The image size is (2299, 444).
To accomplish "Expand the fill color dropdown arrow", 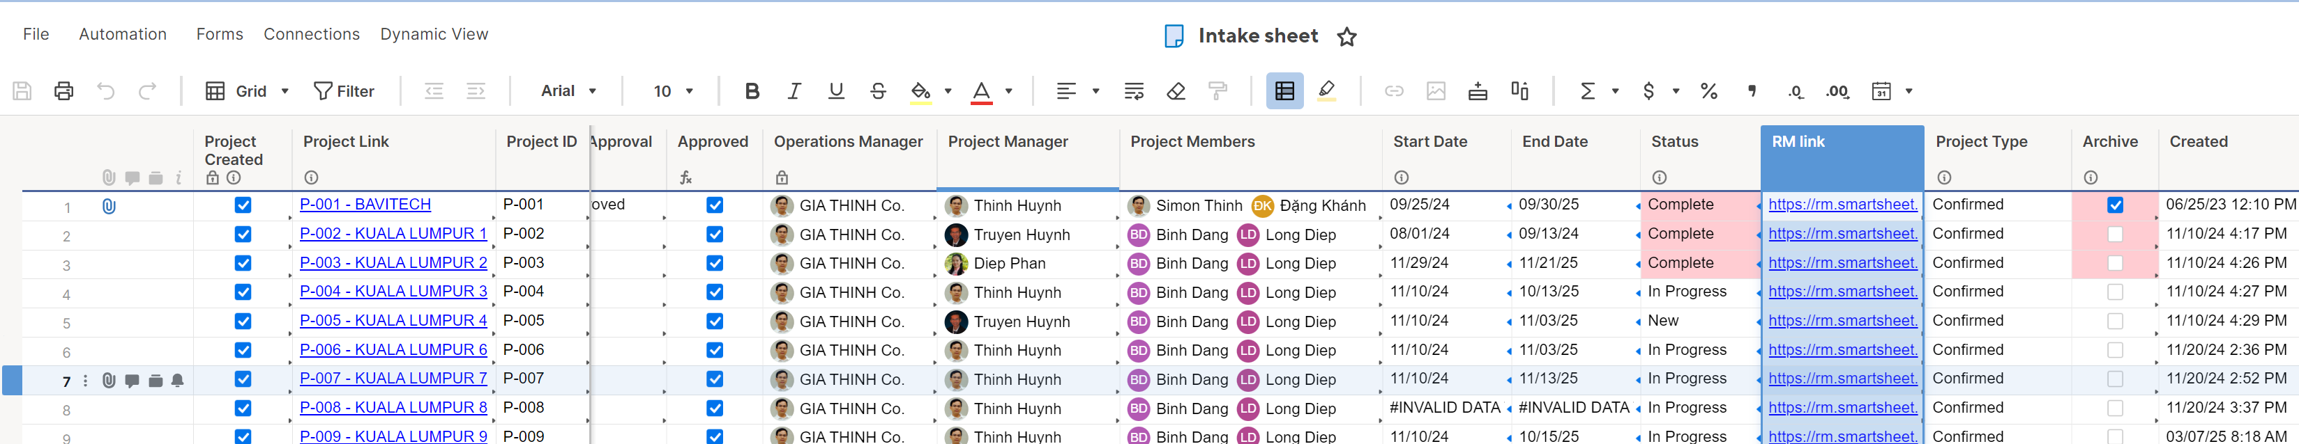I will pos(948,91).
